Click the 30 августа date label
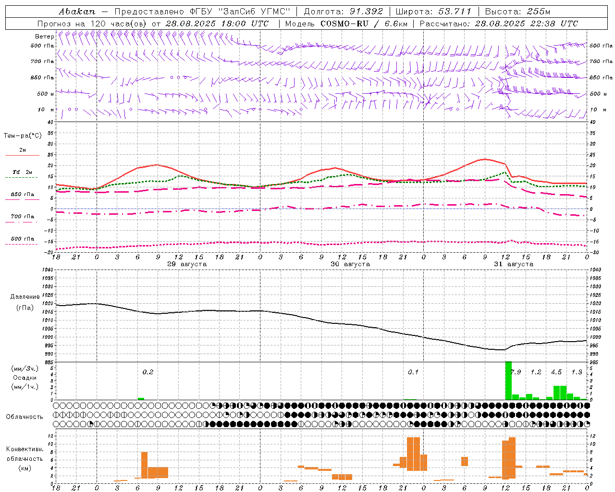 350,264
